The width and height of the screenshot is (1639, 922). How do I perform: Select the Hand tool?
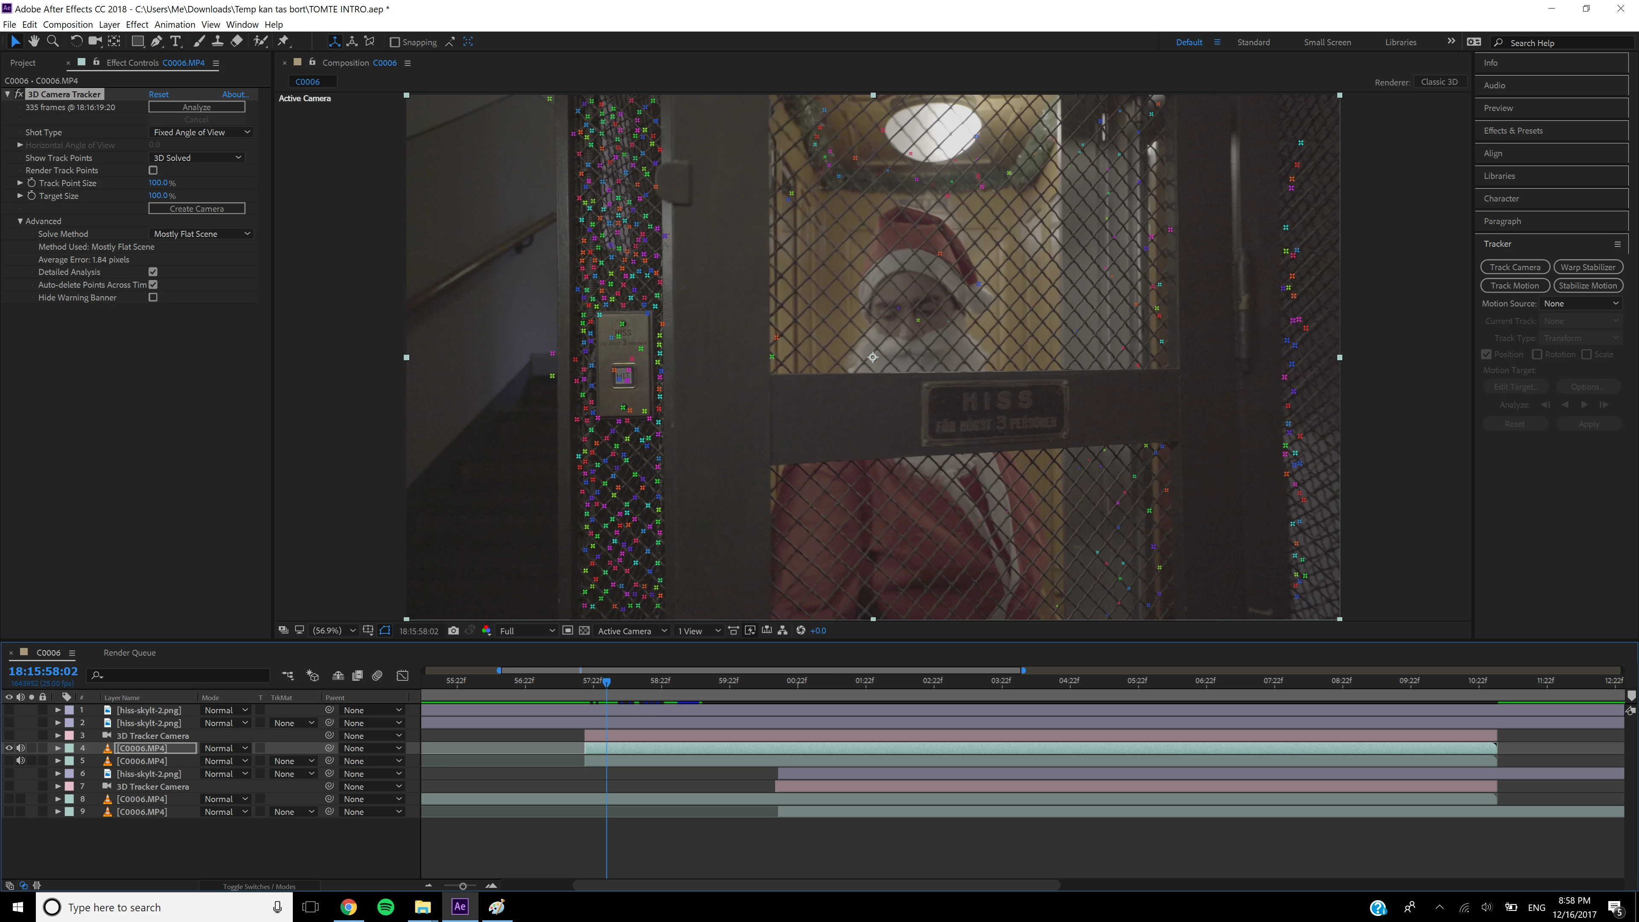[34, 41]
